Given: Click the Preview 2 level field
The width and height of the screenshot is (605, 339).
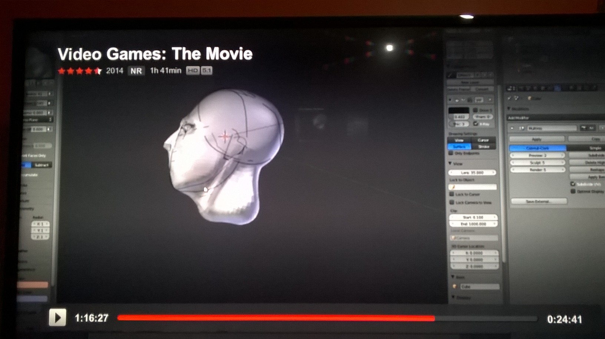Looking at the screenshot, I should [538, 155].
